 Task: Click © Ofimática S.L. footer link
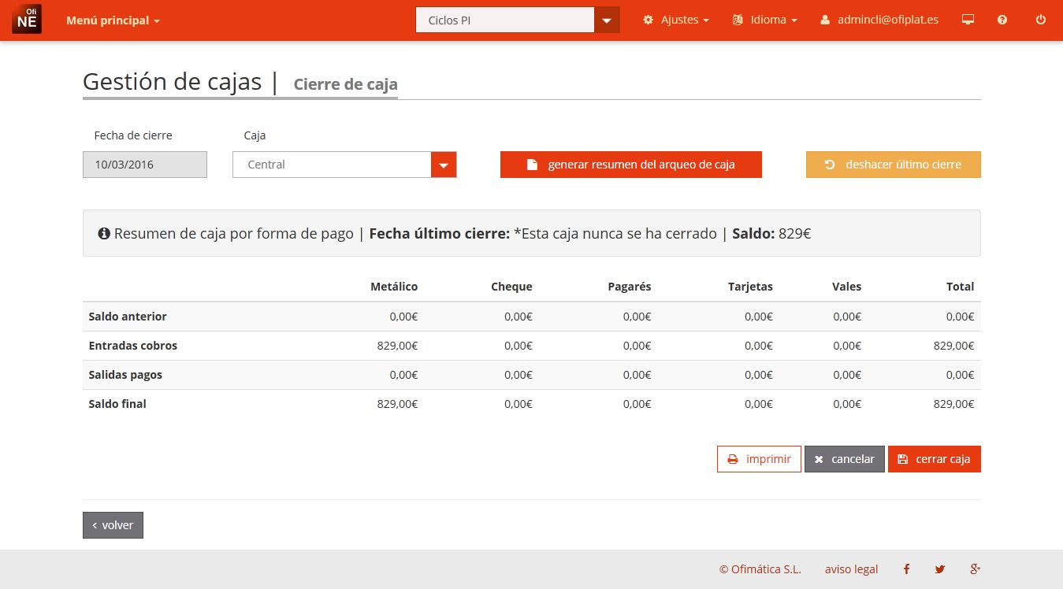[760, 569]
